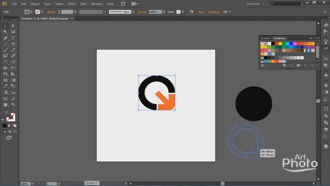Set the Gradient paint mode below fill/stroke
The image size is (330, 186).
point(10,126)
